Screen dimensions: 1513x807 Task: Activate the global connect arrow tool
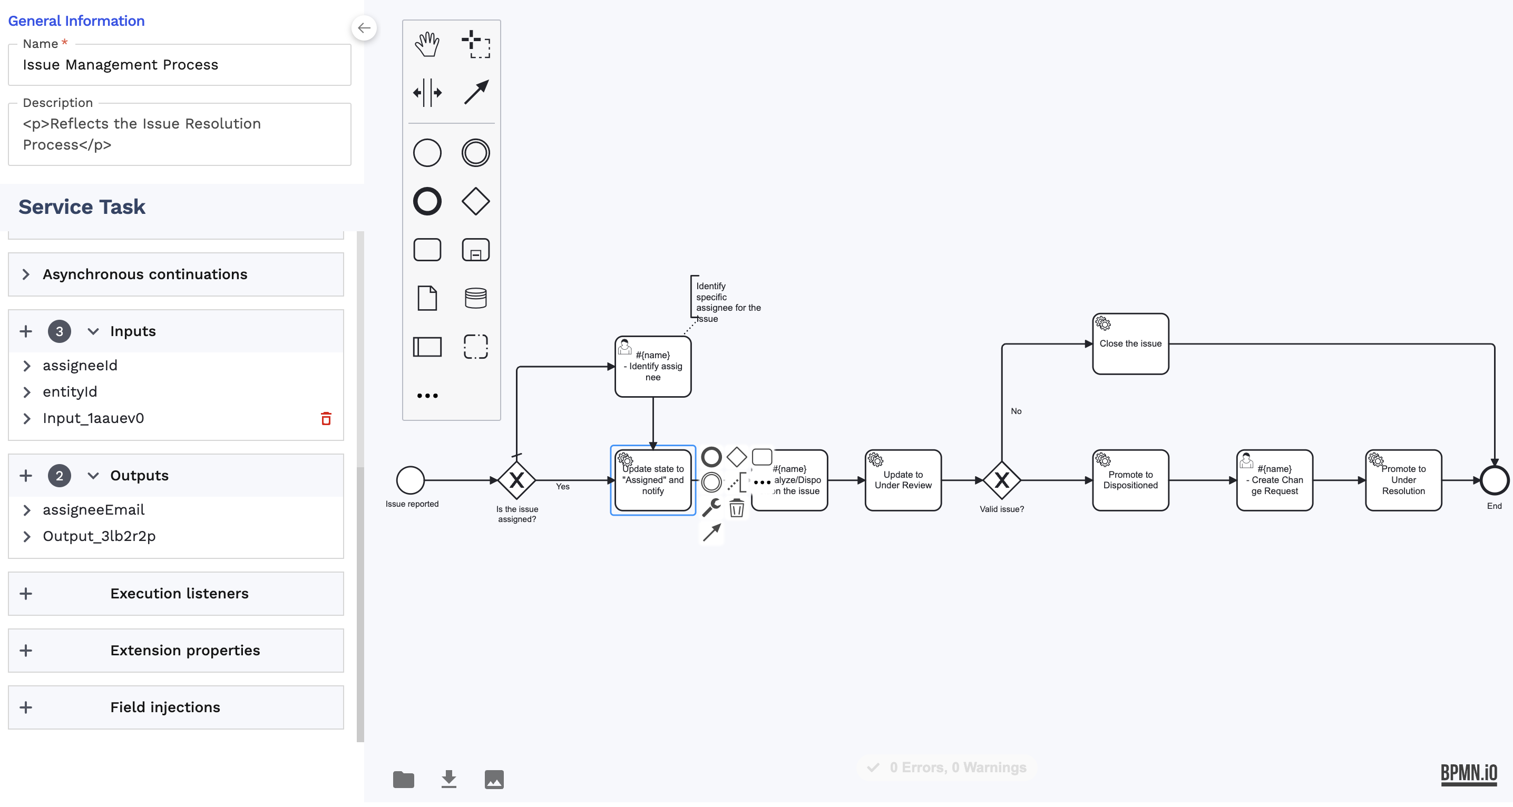476,92
